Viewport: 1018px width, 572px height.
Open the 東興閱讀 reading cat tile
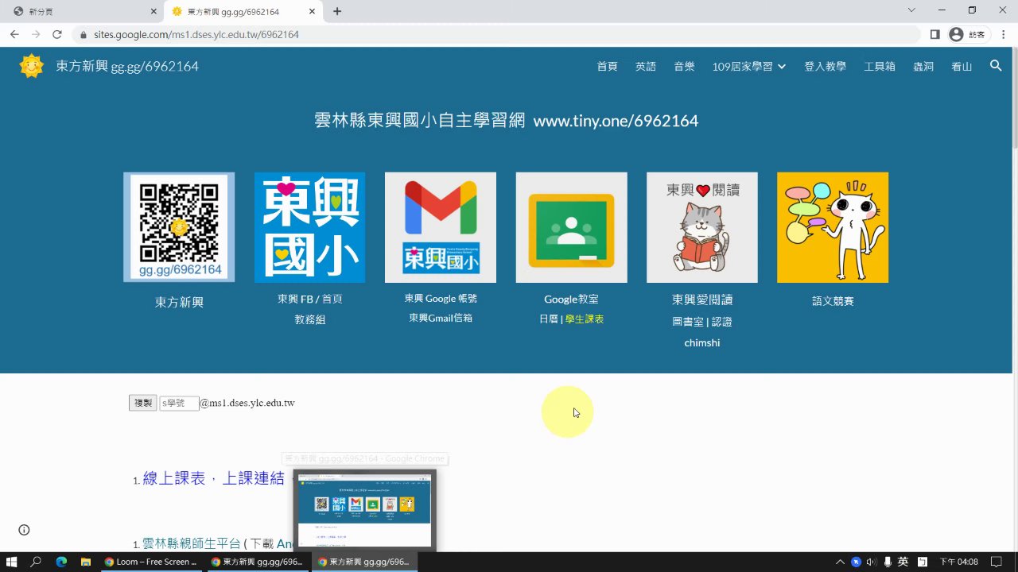point(702,227)
